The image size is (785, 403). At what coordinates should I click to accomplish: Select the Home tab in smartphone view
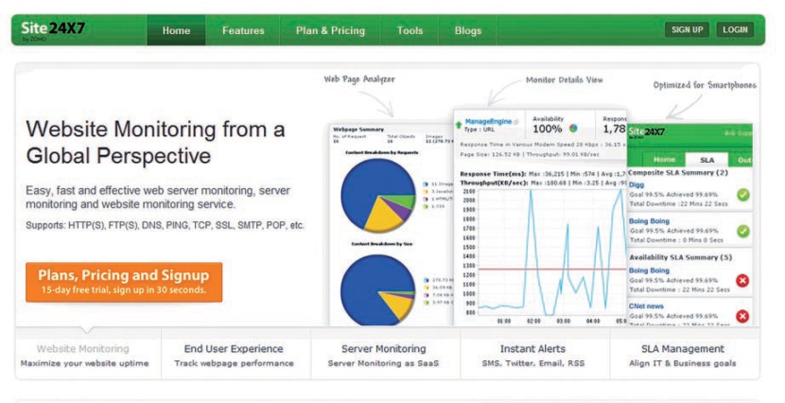[664, 160]
